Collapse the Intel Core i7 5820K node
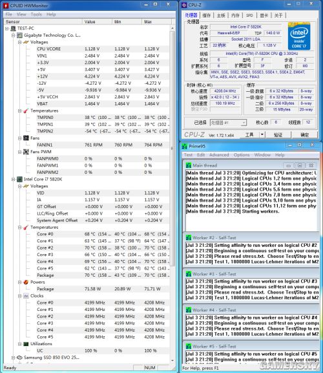 [x=14, y=179]
